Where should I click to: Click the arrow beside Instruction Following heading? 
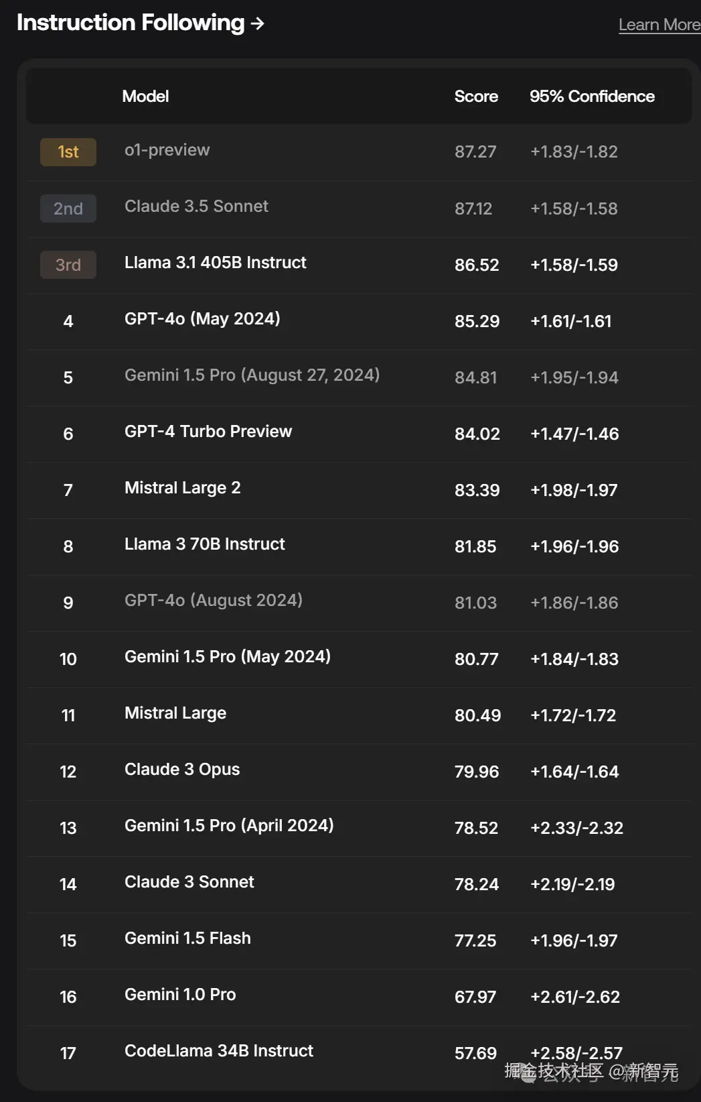click(x=258, y=24)
